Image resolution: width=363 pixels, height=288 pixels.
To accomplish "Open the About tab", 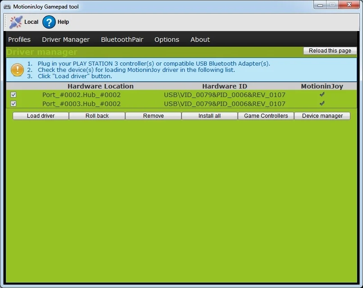I will pyautogui.click(x=200, y=40).
